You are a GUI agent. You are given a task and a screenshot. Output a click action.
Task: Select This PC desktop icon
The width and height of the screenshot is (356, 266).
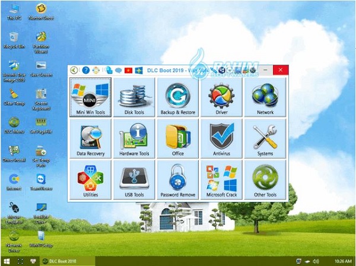[x=14, y=12]
